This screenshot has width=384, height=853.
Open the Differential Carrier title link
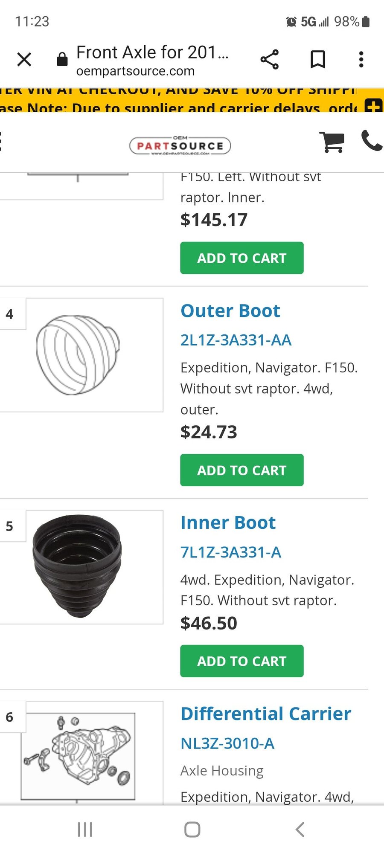265,714
